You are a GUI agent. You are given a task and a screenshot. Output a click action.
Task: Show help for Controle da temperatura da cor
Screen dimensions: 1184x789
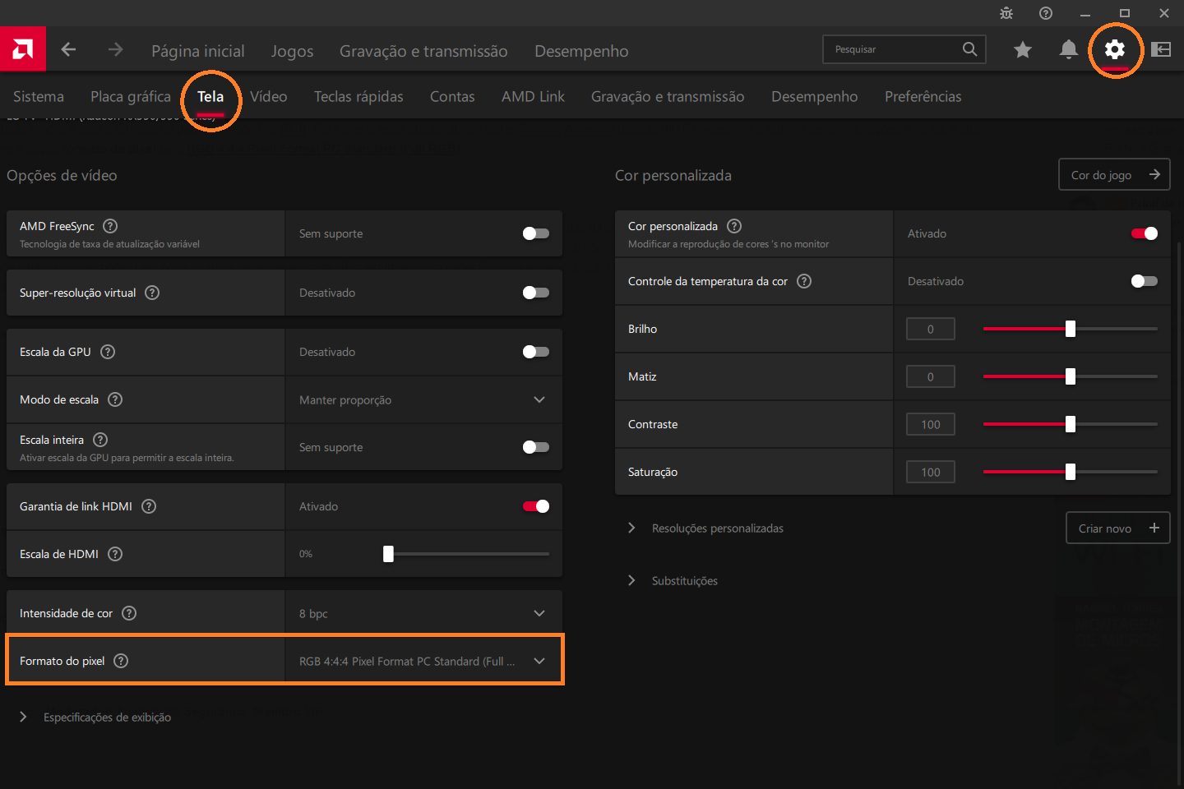(x=804, y=281)
